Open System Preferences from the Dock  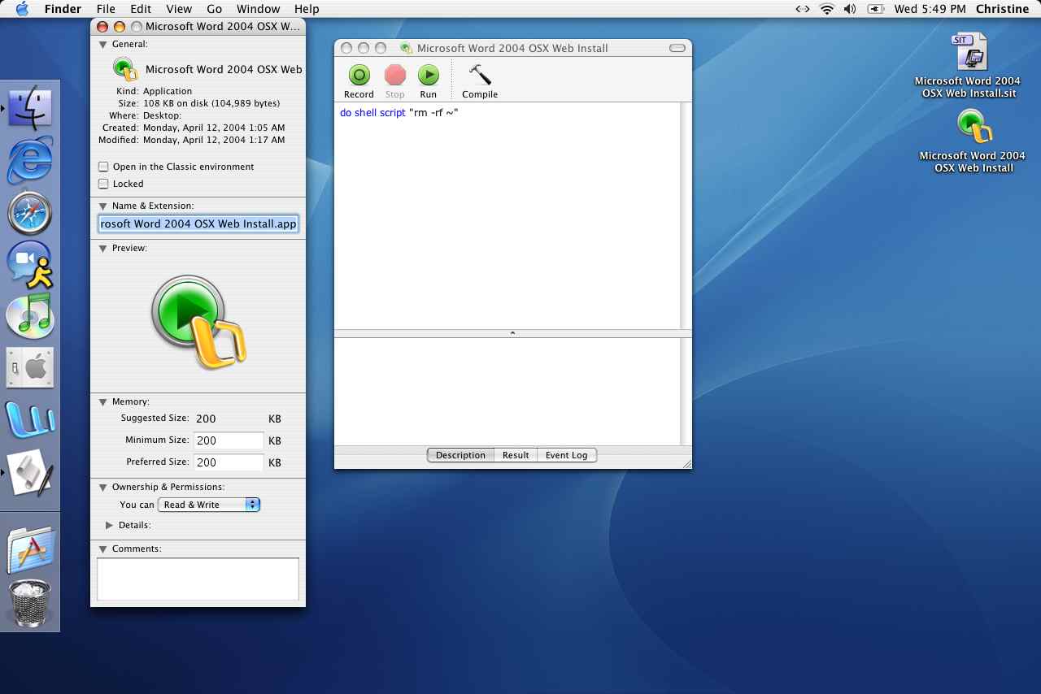tap(30, 367)
